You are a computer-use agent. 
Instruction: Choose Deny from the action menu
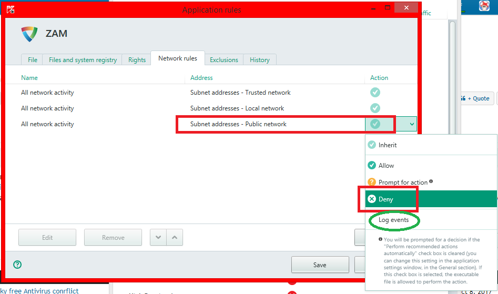pyautogui.click(x=431, y=199)
